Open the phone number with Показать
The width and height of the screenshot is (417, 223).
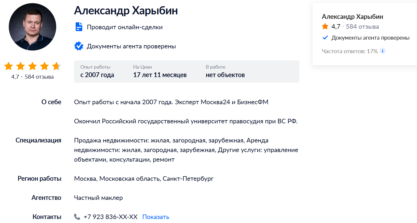click(x=156, y=217)
